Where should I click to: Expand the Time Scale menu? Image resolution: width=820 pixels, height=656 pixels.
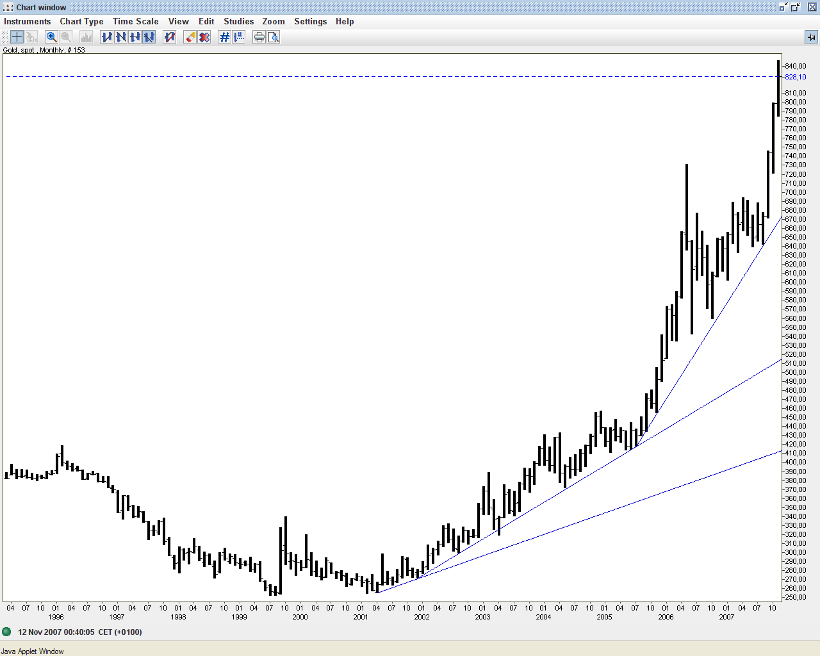click(135, 21)
